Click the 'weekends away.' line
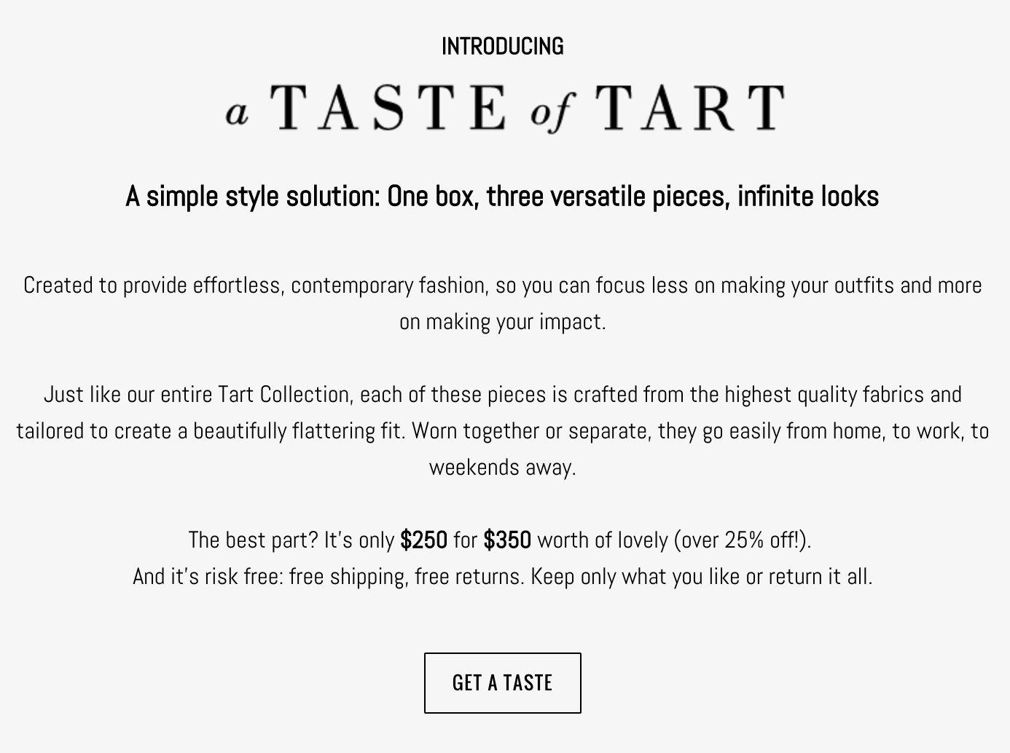The height and width of the screenshot is (753, 1010). tap(503, 467)
